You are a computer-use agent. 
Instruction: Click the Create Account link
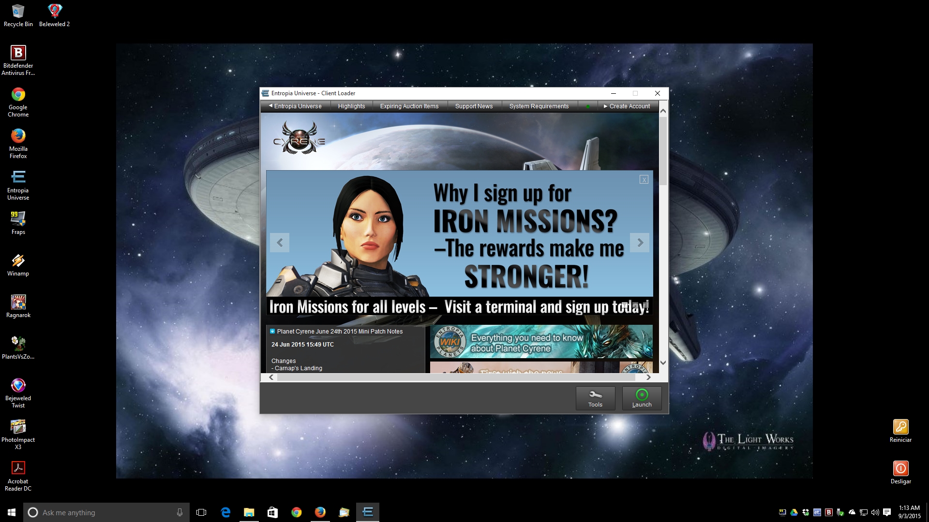click(627, 106)
